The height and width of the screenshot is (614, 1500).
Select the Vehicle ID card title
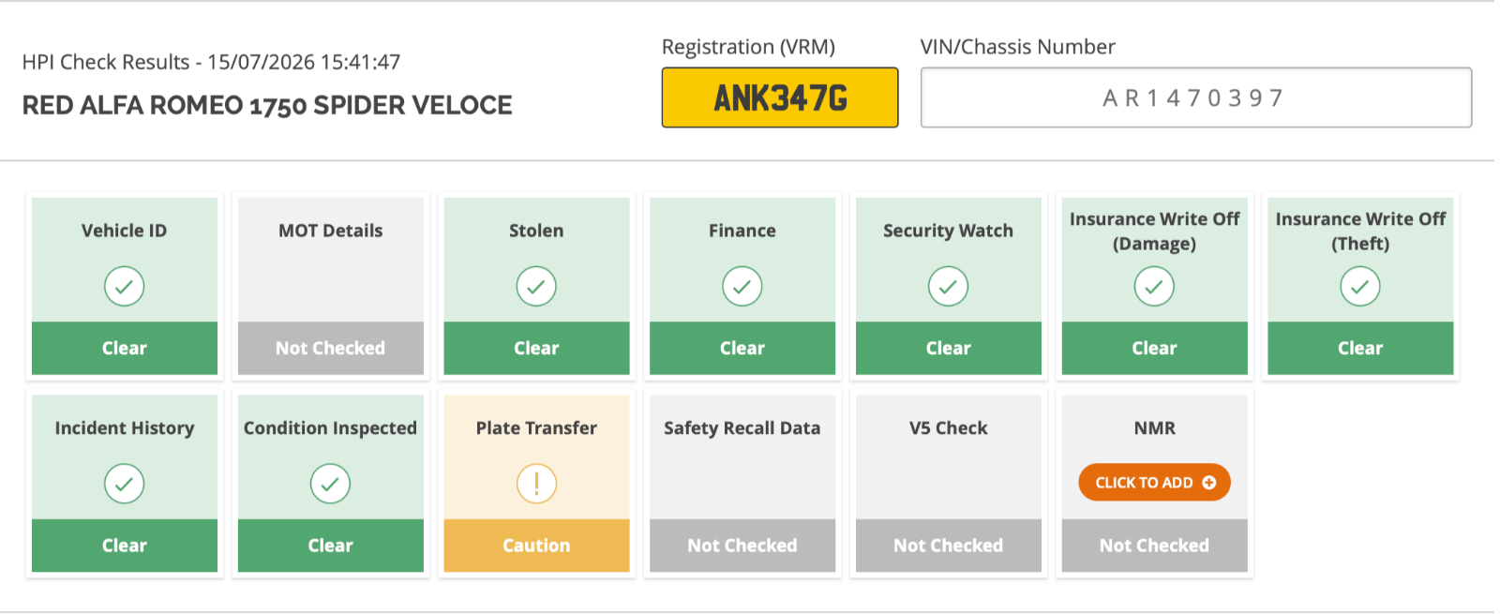[x=125, y=231]
